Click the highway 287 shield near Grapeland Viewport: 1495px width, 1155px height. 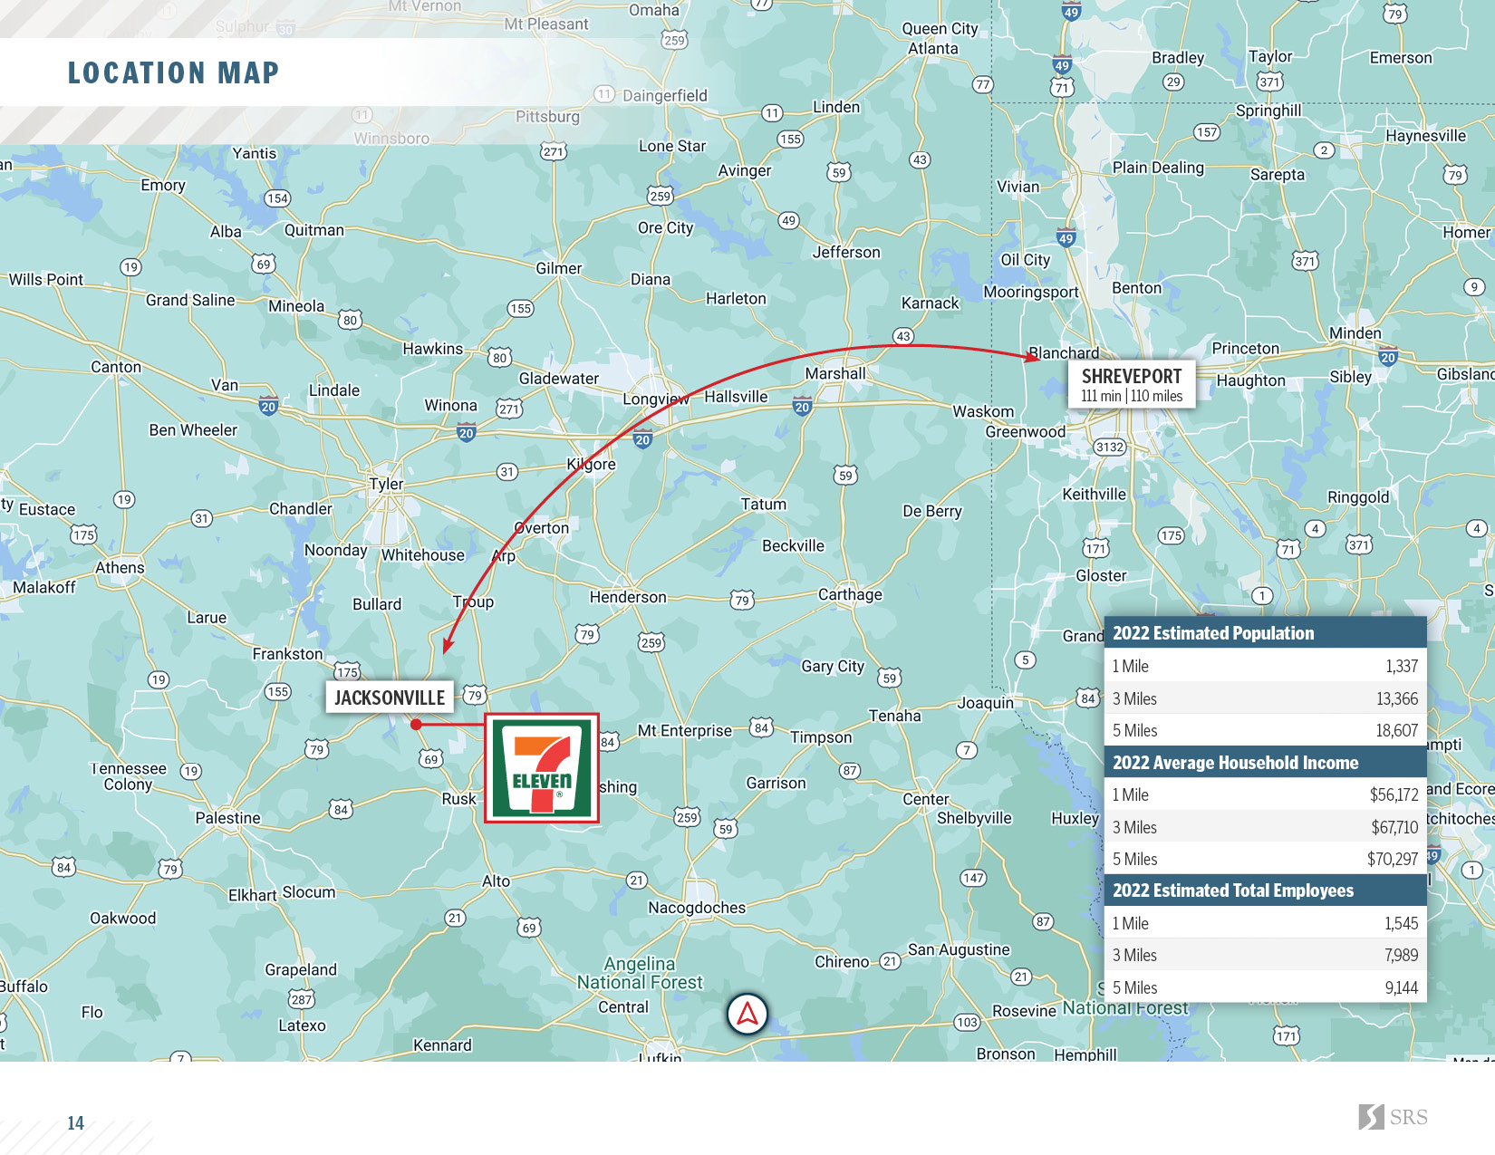pos(302,999)
